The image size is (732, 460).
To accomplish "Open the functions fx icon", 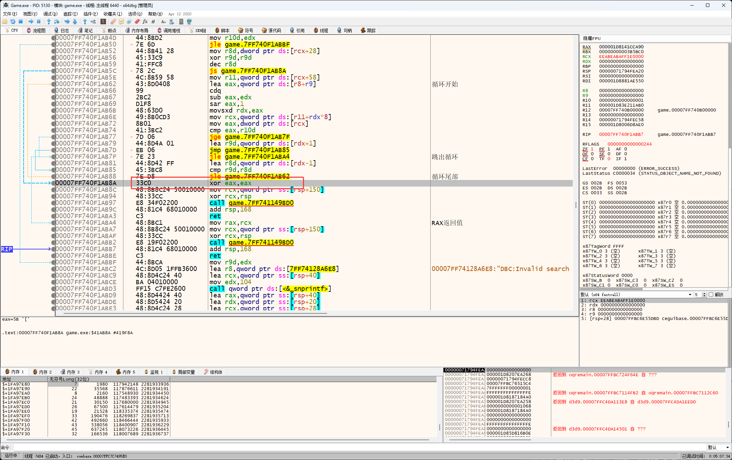I will pyautogui.click(x=145, y=22).
